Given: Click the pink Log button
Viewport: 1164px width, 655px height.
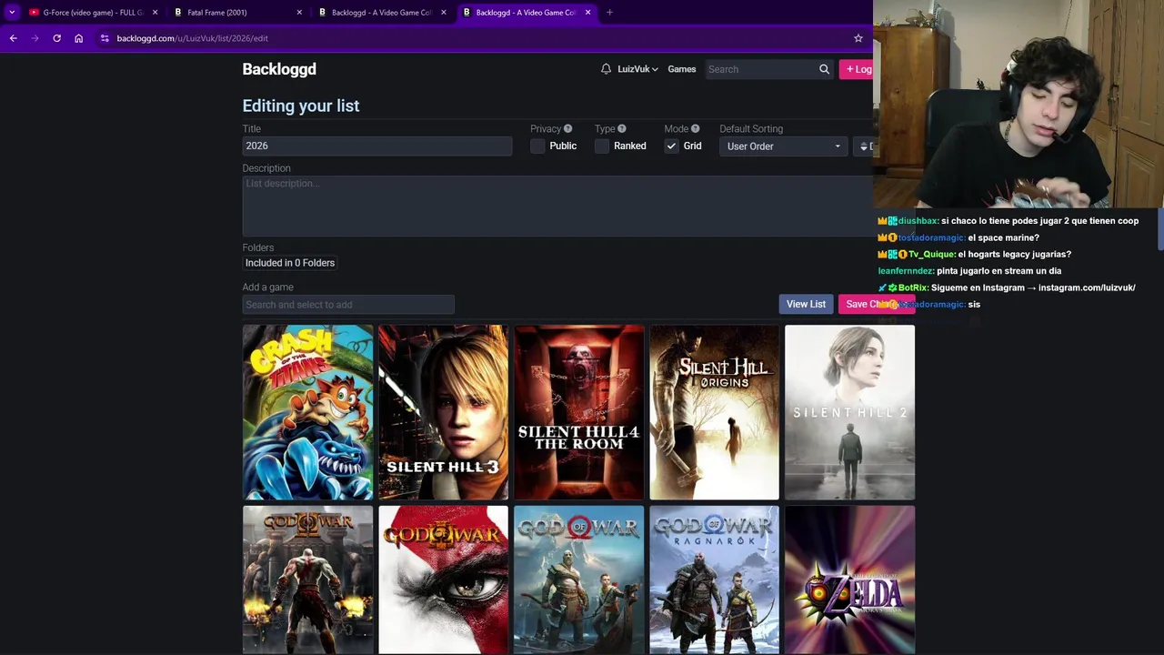Looking at the screenshot, I should (x=857, y=69).
